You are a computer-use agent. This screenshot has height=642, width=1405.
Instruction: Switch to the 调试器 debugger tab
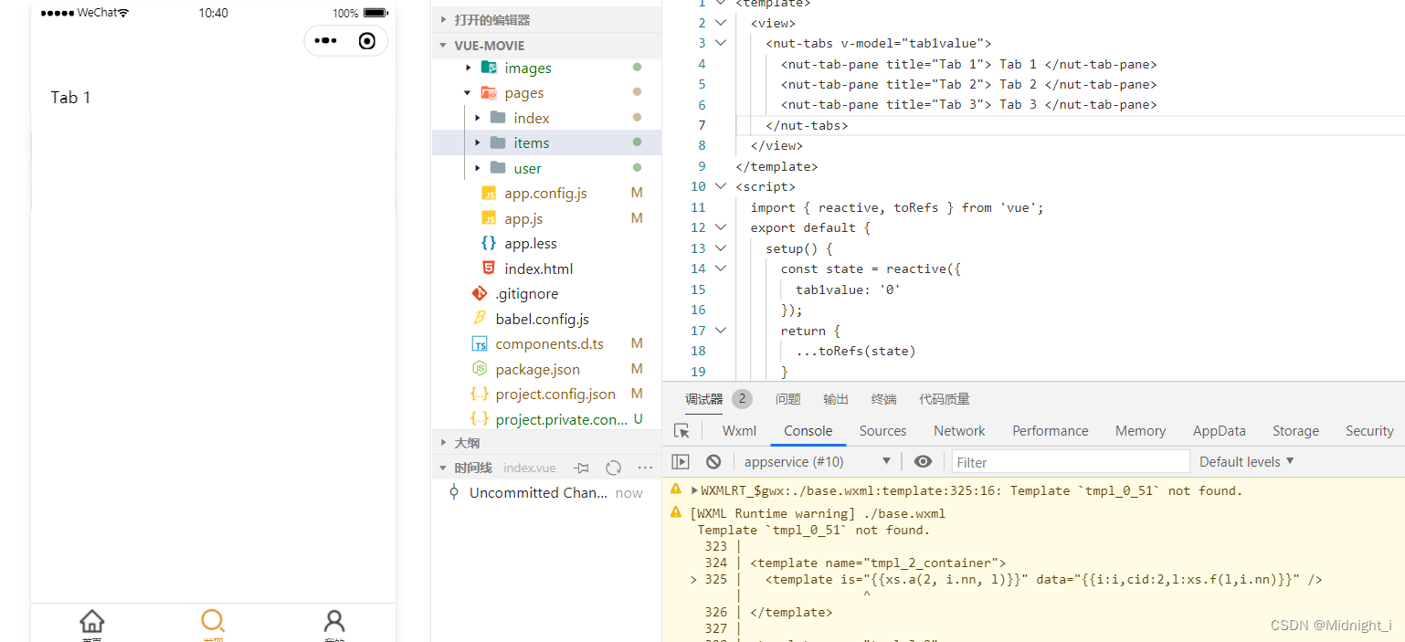(703, 399)
